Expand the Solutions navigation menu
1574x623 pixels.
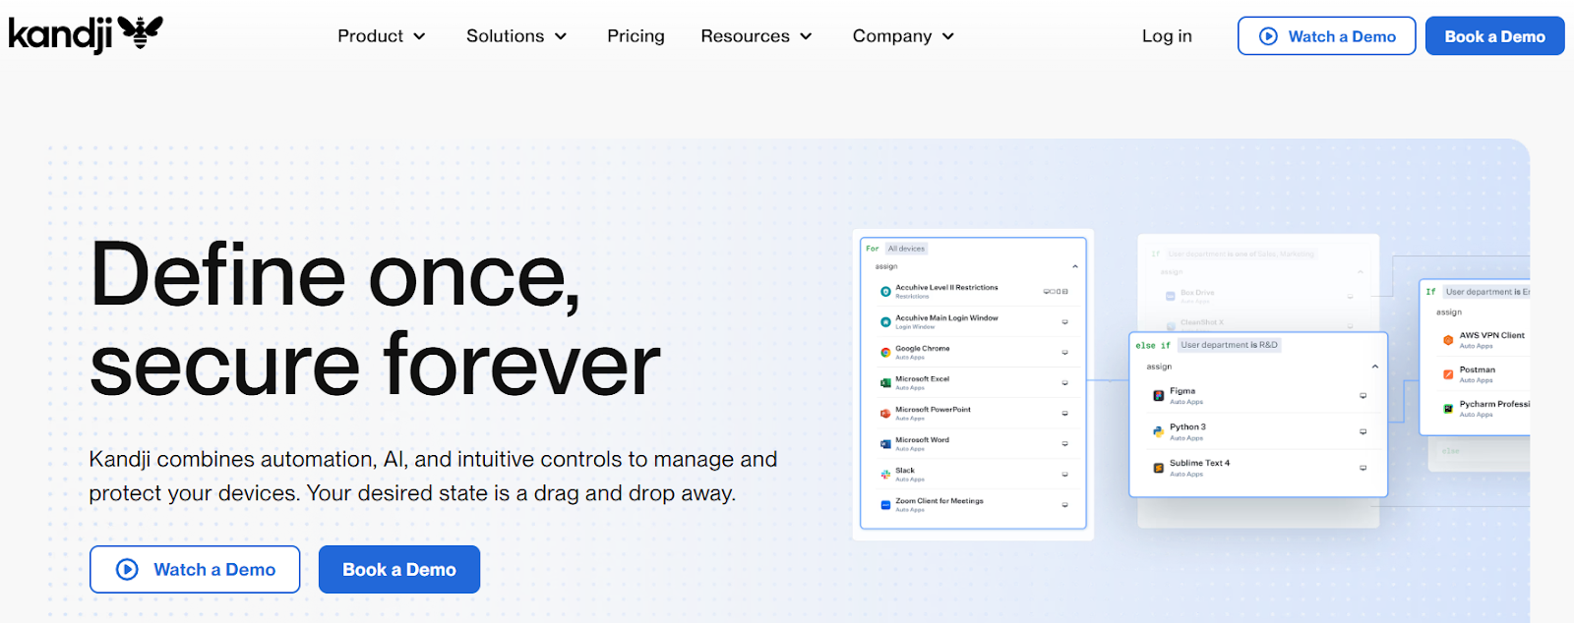click(x=516, y=36)
